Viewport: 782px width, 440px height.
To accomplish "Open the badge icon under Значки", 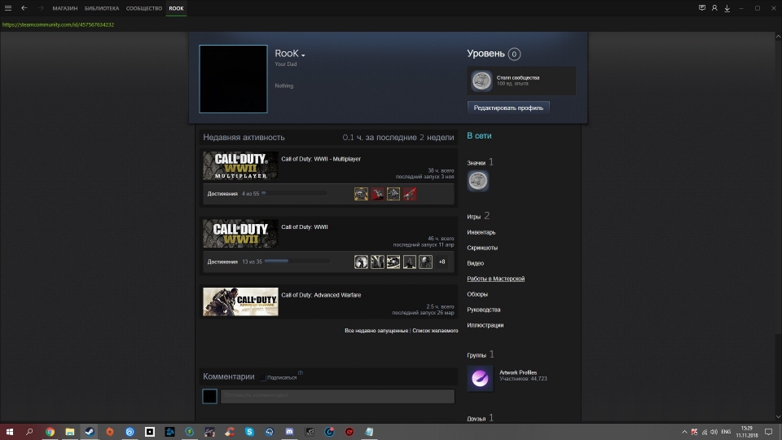I will (478, 181).
